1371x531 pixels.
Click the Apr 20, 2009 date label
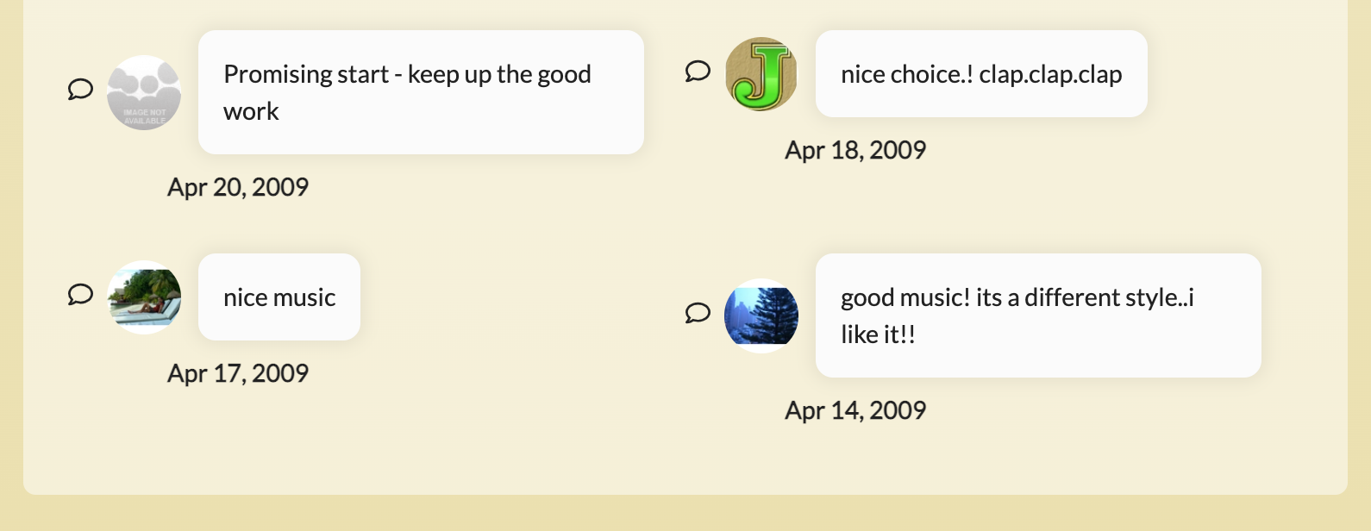[x=238, y=186]
